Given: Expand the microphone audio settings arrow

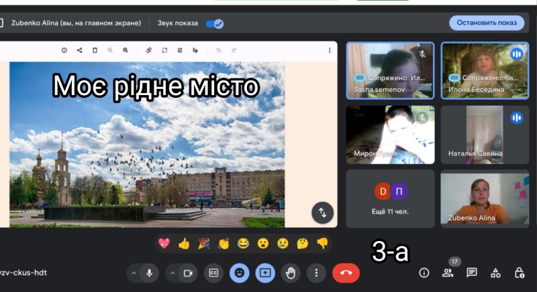Looking at the screenshot, I should (x=134, y=273).
